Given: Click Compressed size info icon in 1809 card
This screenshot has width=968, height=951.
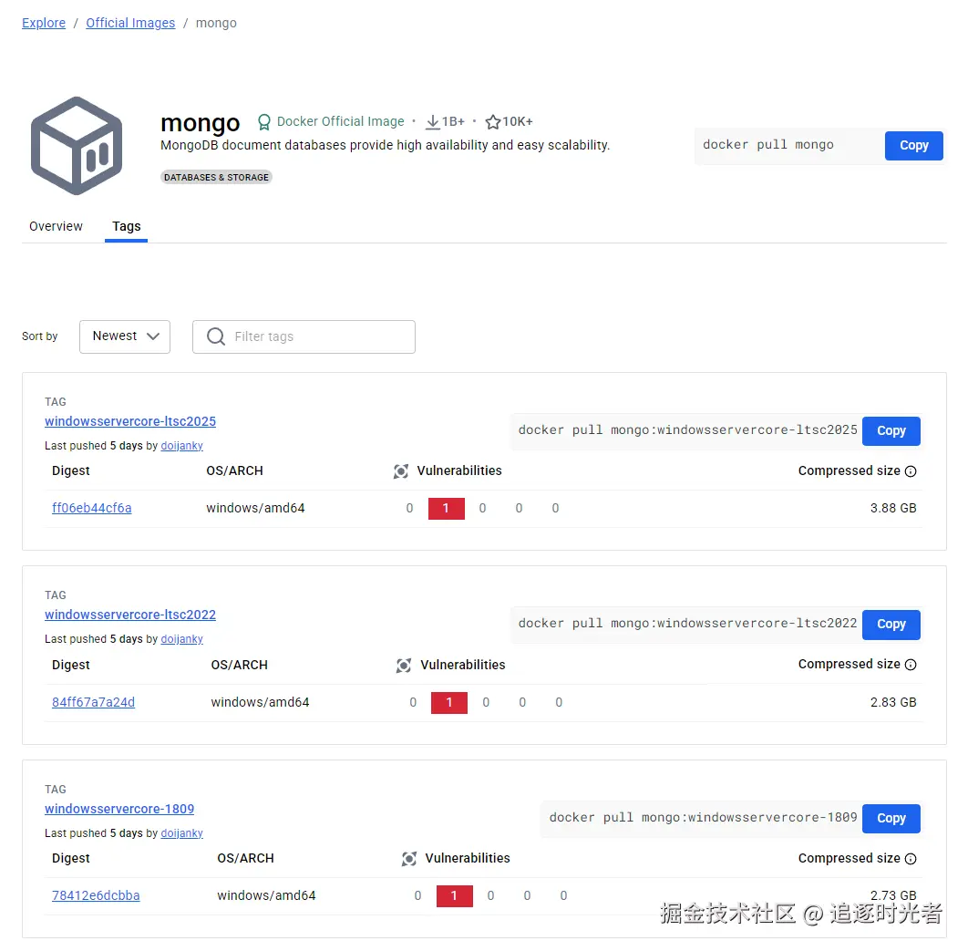Looking at the screenshot, I should coord(911,858).
